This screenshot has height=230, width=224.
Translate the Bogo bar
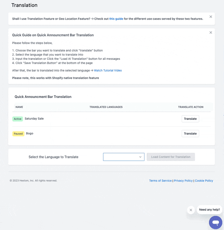(x=190, y=133)
